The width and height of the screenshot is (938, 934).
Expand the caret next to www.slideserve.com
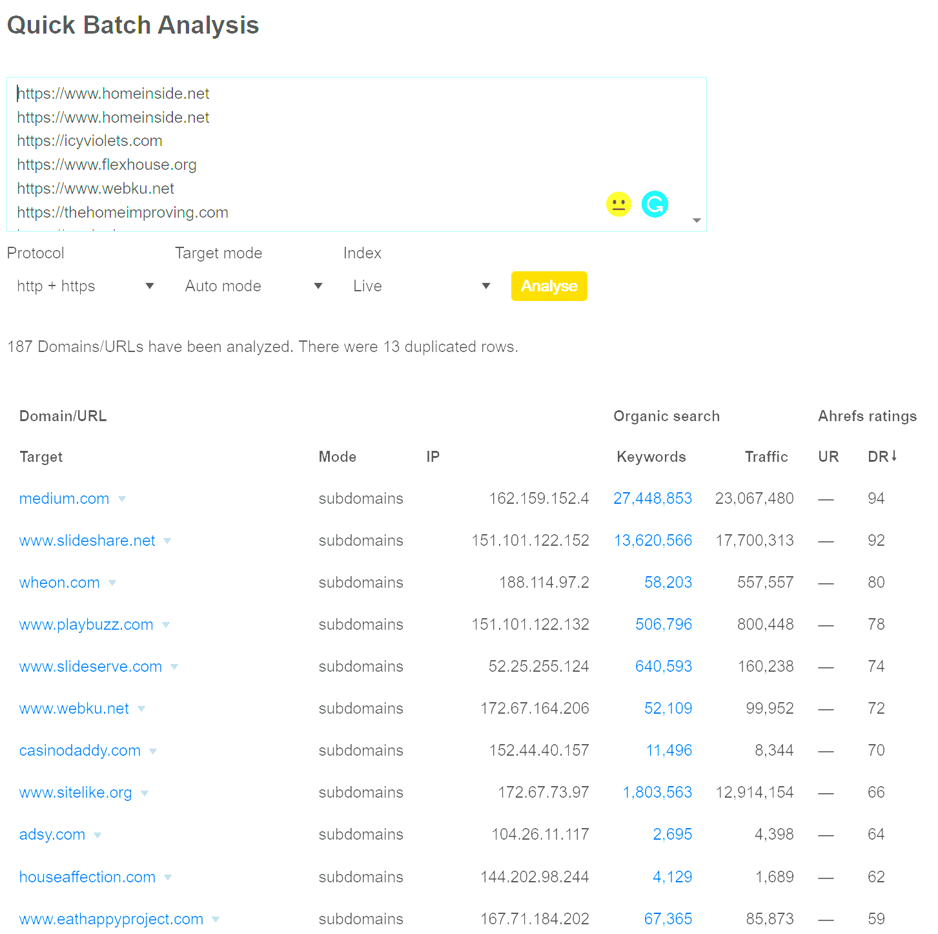tap(174, 667)
